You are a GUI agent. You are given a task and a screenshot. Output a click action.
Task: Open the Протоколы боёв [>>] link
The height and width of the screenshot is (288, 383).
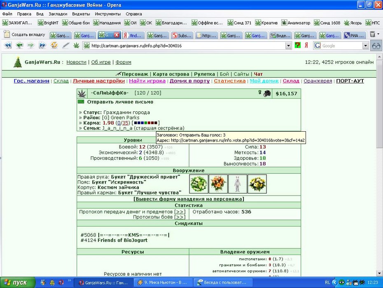point(180,217)
